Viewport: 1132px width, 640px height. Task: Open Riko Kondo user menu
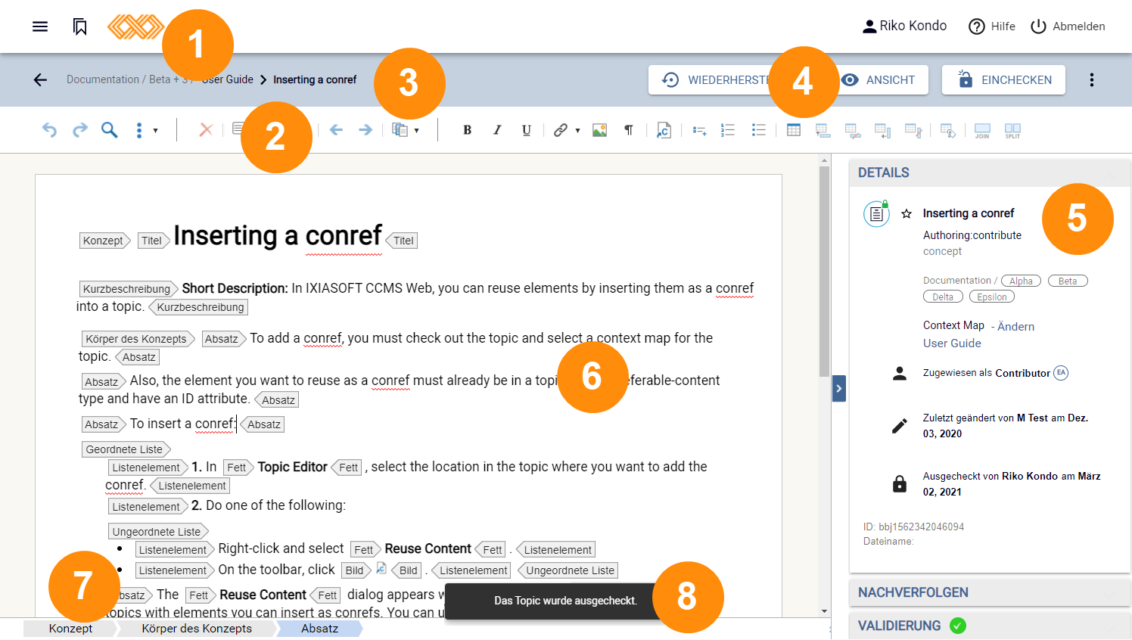pos(904,26)
